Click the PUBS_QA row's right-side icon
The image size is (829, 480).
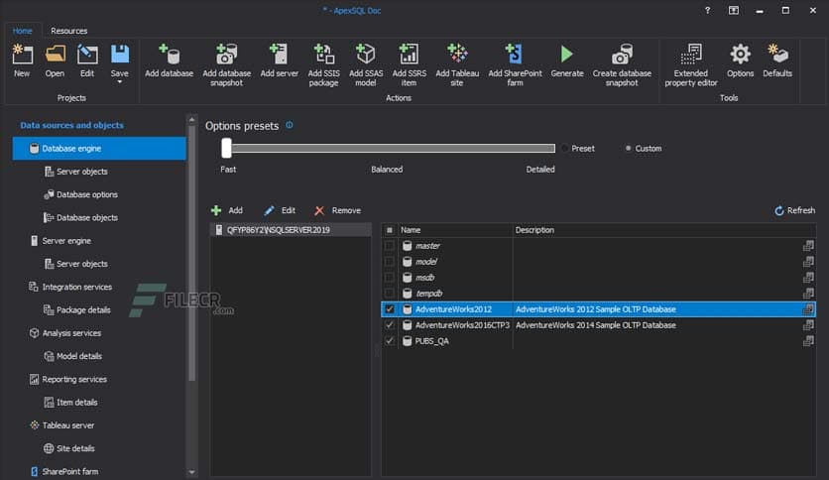808,341
